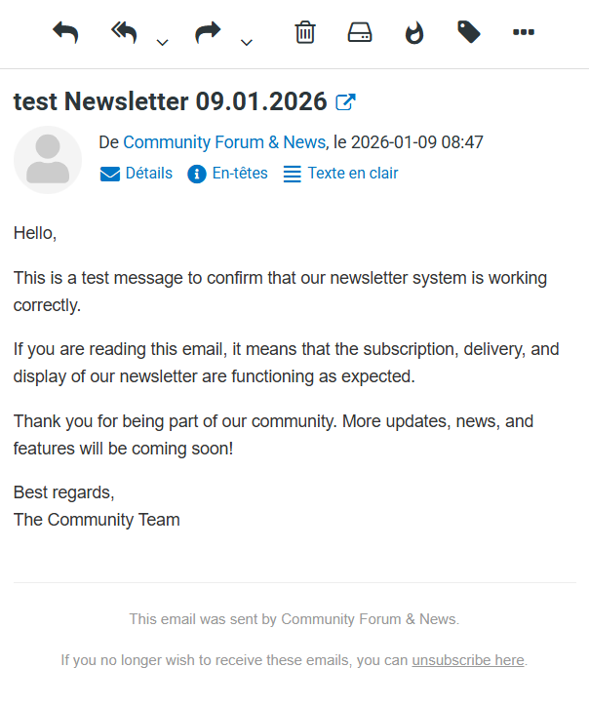Click the unsubscribe here link
The image size is (589, 707).
point(468,660)
